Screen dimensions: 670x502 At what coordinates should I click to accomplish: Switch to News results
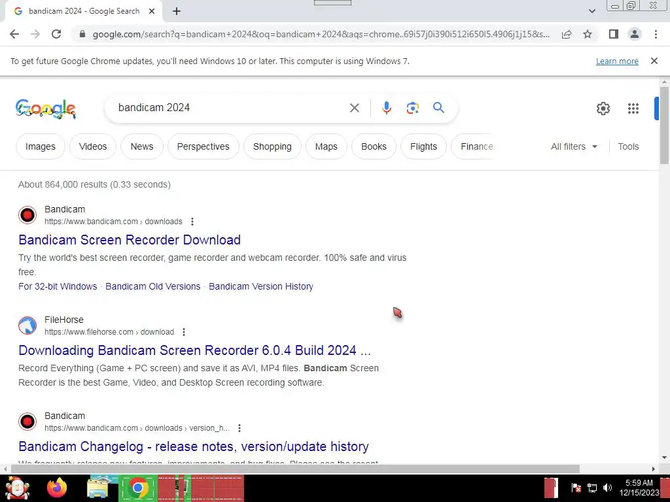(142, 146)
